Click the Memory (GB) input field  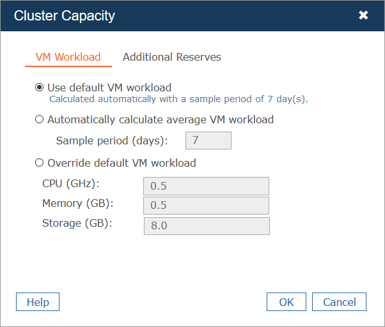(x=206, y=206)
